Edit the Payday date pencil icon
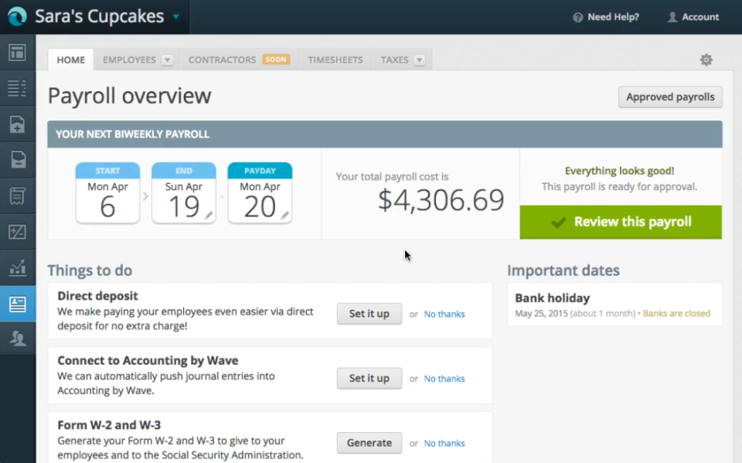 click(x=284, y=216)
